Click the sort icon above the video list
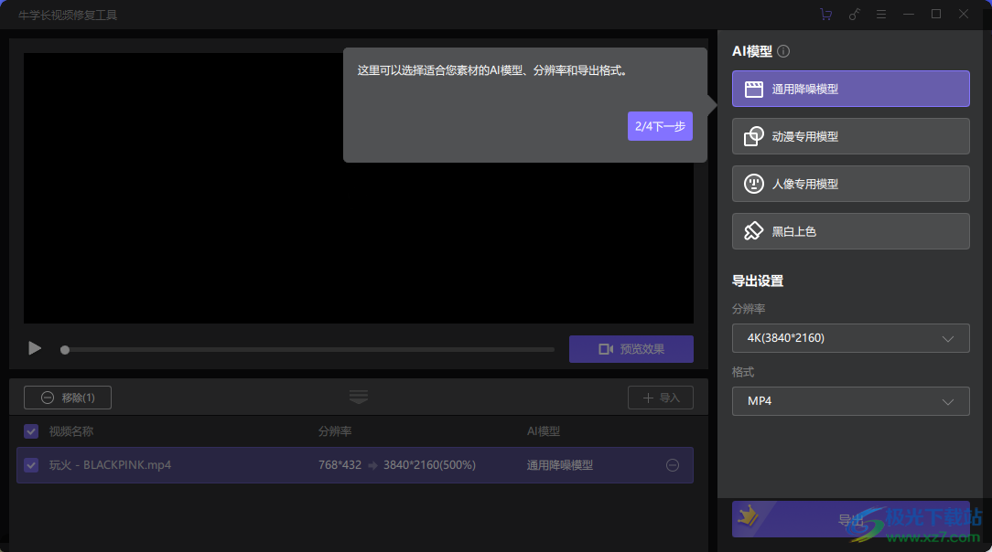Screen dimensions: 992x552 [x=358, y=397]
